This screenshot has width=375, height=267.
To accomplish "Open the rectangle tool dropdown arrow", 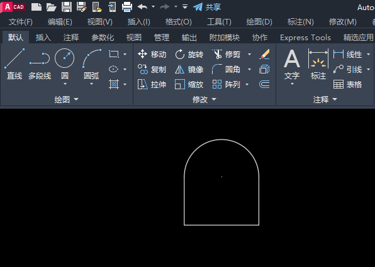I will (x=125, y=55).
